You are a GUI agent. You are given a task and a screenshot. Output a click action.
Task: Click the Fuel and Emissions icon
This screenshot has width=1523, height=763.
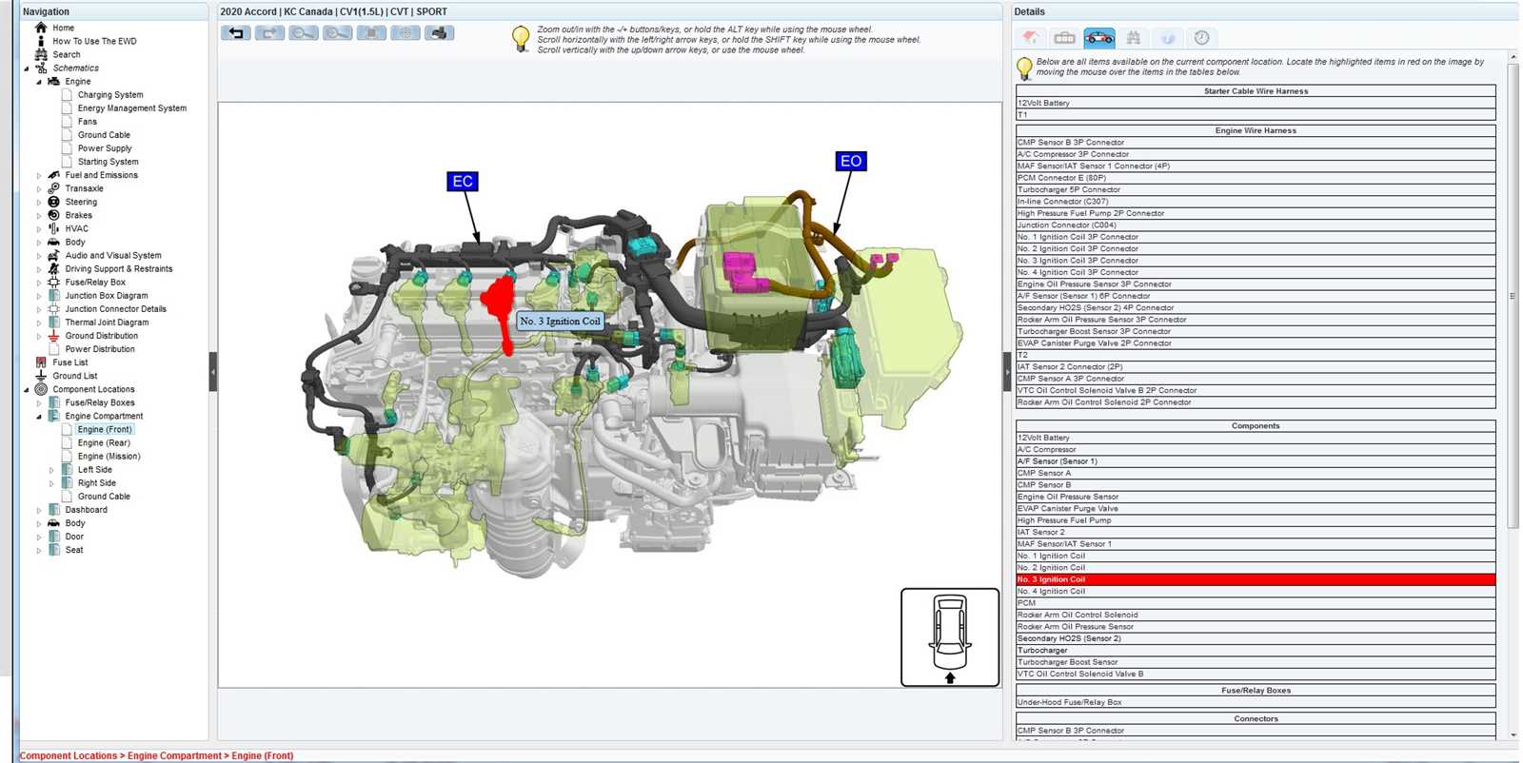pos(53,175)
